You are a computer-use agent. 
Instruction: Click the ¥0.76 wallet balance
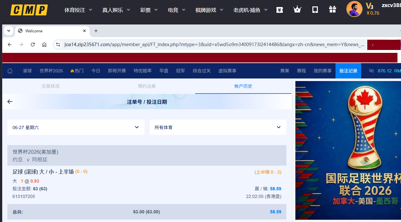click(372, 13)
